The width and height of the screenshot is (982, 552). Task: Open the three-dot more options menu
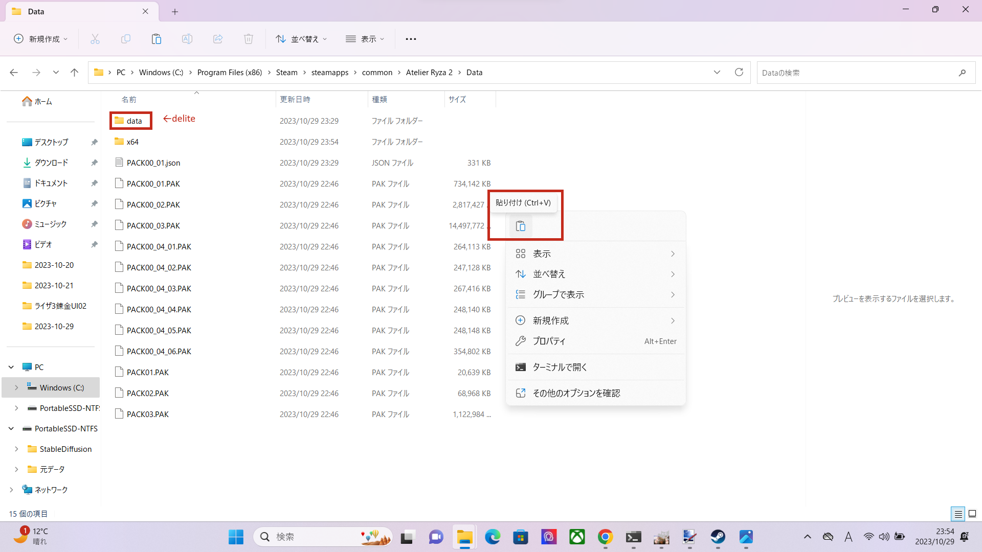411,39
